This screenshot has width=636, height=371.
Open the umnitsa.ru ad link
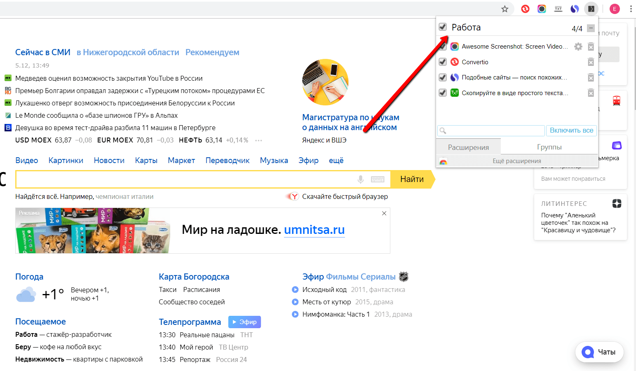click(x=314, y=230)
